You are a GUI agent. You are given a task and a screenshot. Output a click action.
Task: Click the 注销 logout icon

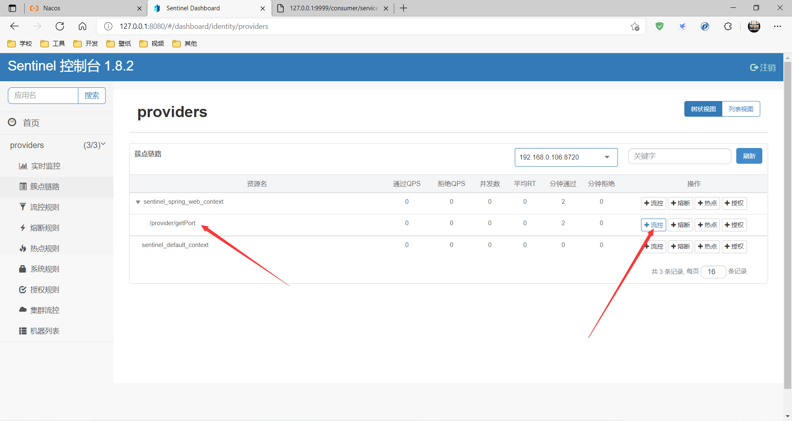[x=763, y=67]
